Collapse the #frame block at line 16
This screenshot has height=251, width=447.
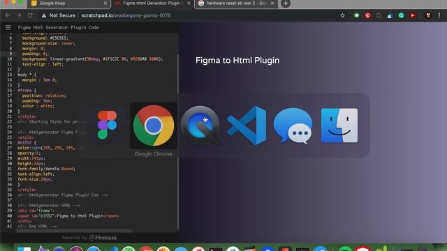(x=14, y=90)
